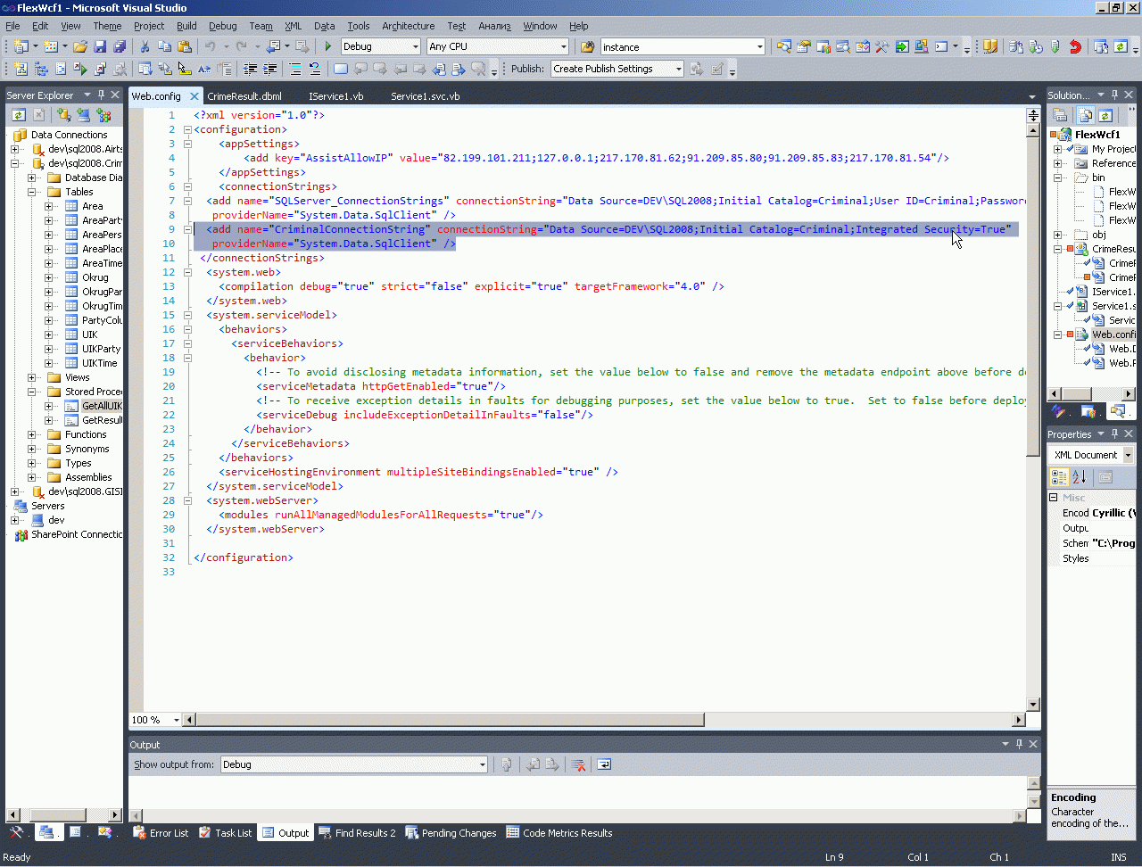Open the Code Metrics Results tab
The image size is (1142, 867).
(x=559, y=833)
